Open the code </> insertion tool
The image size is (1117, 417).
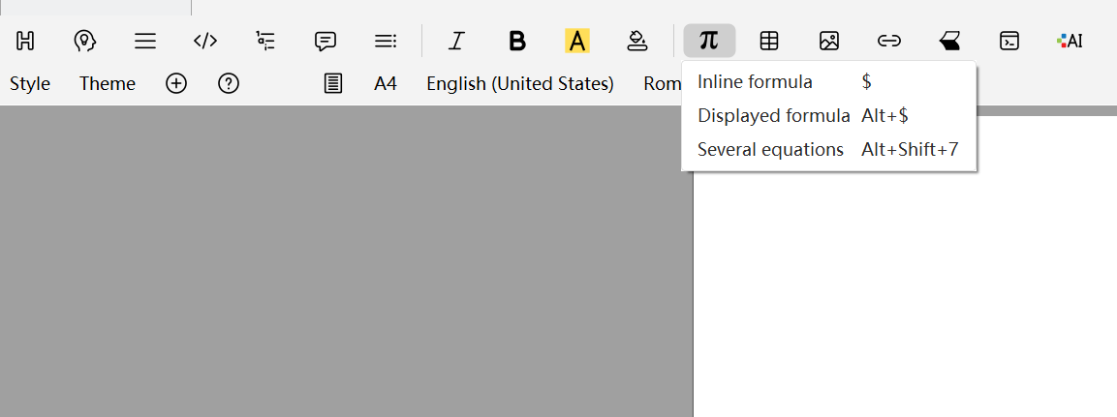[x=205, y=41]
